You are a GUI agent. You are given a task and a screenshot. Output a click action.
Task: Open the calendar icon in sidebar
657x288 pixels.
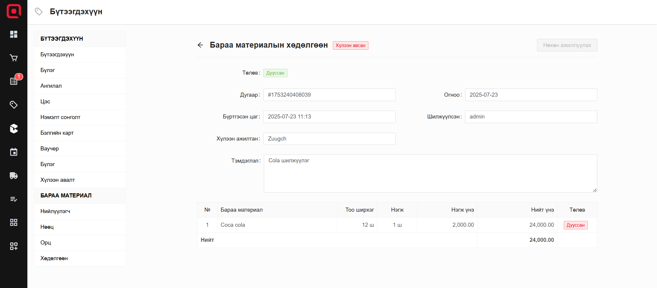click(14, 152)
